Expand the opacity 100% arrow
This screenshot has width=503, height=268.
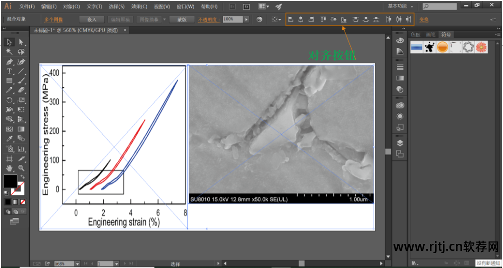246,20
